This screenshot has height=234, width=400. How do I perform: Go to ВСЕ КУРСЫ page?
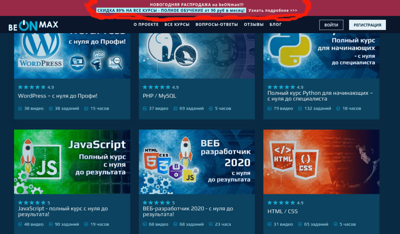click(177, 25)
